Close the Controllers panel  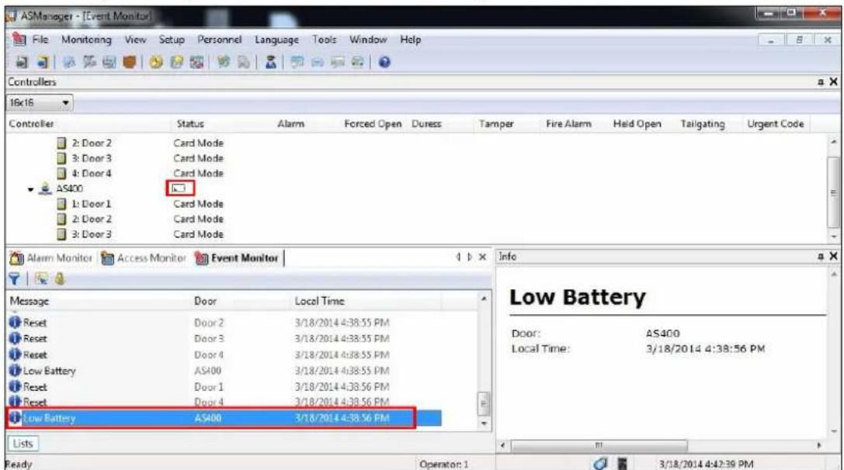tap(833, 81)
